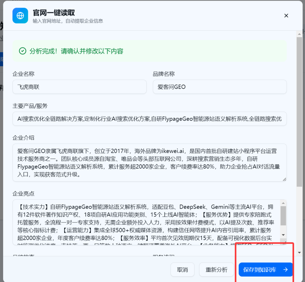Image resolution: width=305 pixels, height=282 pixels.
Task: Click the green checkmark success icon
Action: coord(23,51)
